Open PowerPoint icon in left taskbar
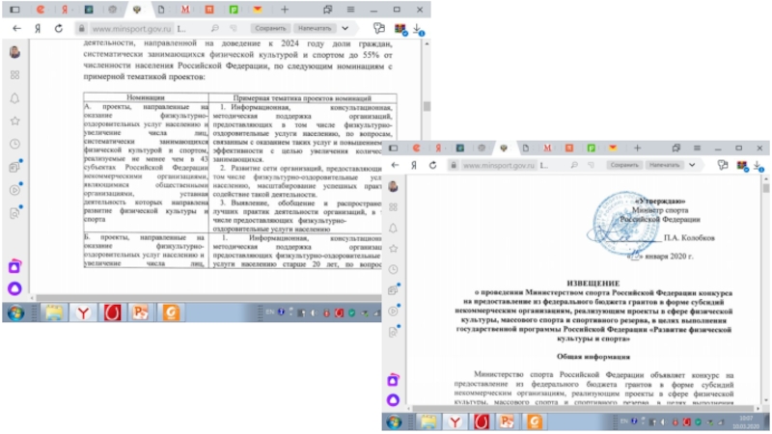The image size is (772, 434). click(x=140, y=312)
